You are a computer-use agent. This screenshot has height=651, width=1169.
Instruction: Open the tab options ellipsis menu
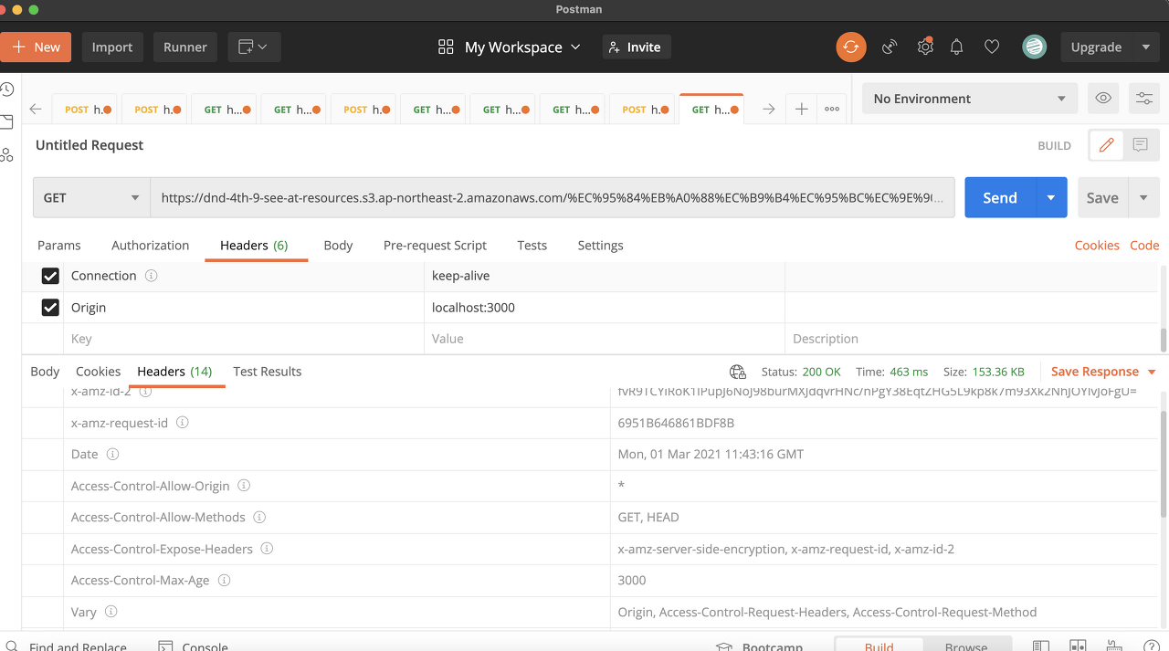point(832,110)
